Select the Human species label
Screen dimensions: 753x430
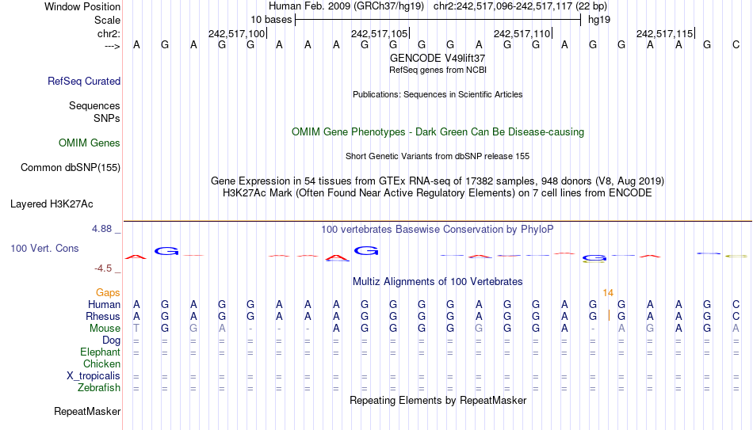click(104, 305)
